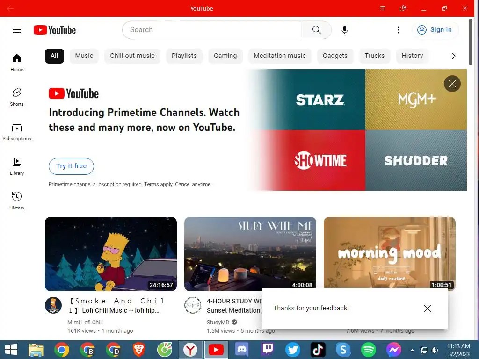
Task: Select the Playlists filter chip
Action: [184, 56]
